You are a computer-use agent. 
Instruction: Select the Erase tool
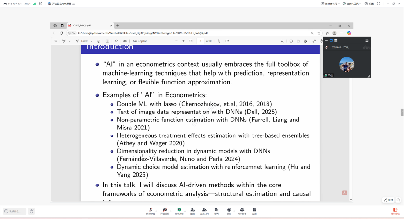(x=99, y=41)
